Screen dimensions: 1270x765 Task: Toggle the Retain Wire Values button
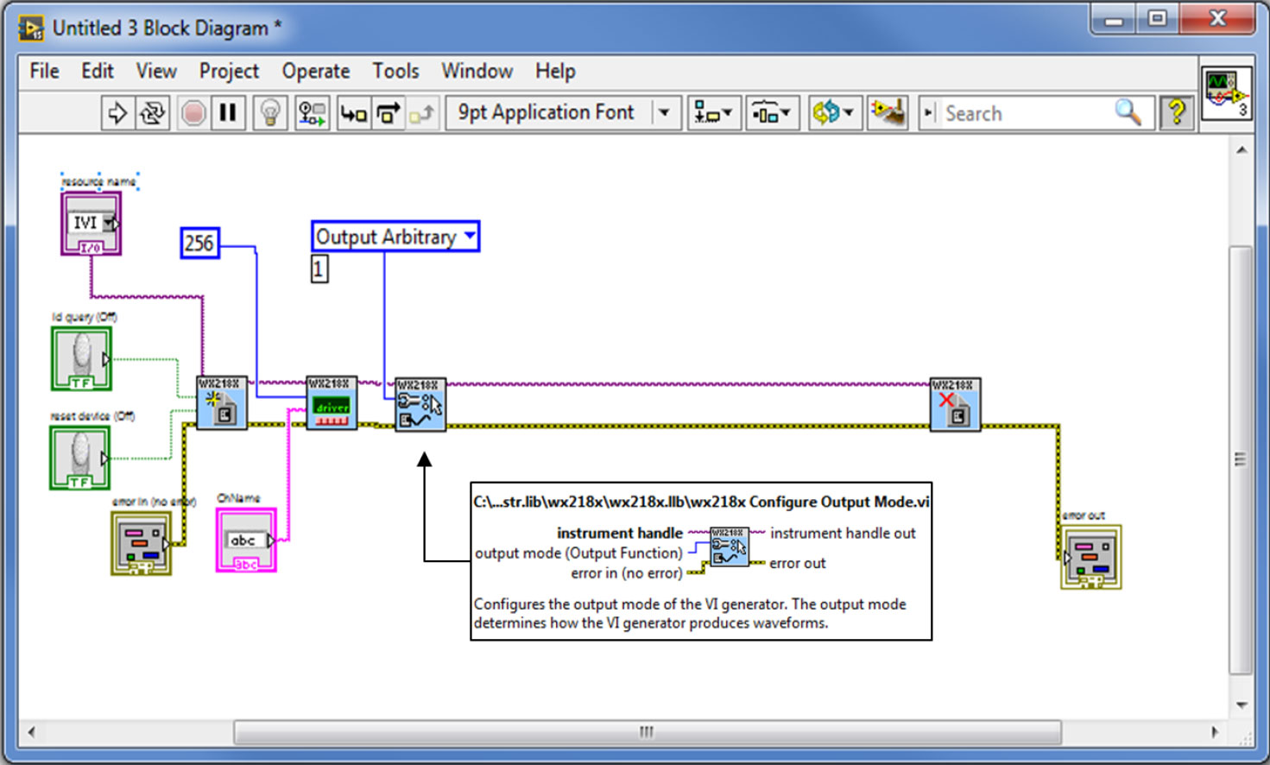[x=312, y=113]
